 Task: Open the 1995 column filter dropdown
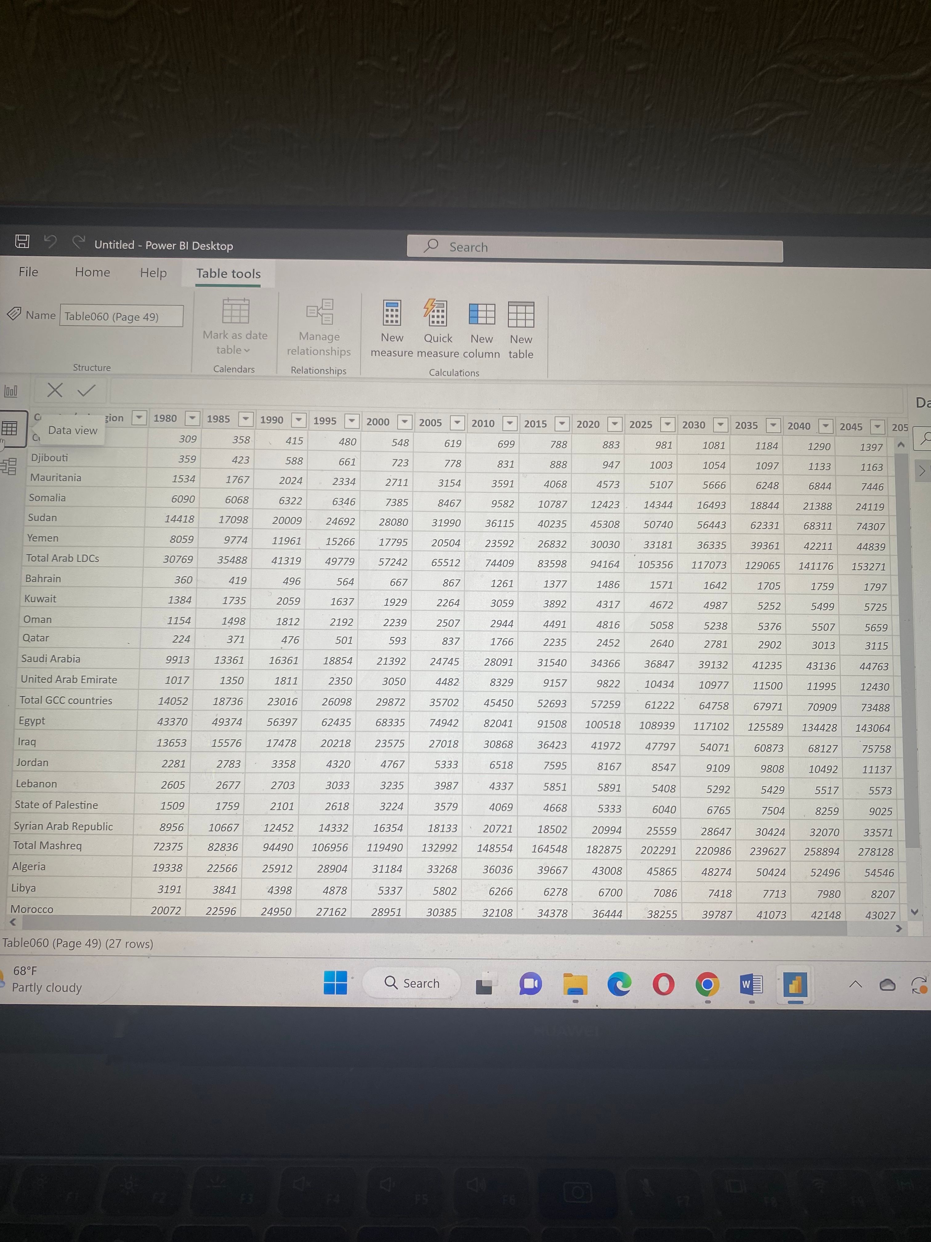pos(352,420)
